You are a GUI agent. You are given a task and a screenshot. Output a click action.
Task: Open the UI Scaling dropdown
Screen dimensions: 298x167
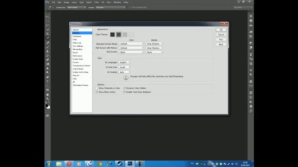(x=124, y=72)
